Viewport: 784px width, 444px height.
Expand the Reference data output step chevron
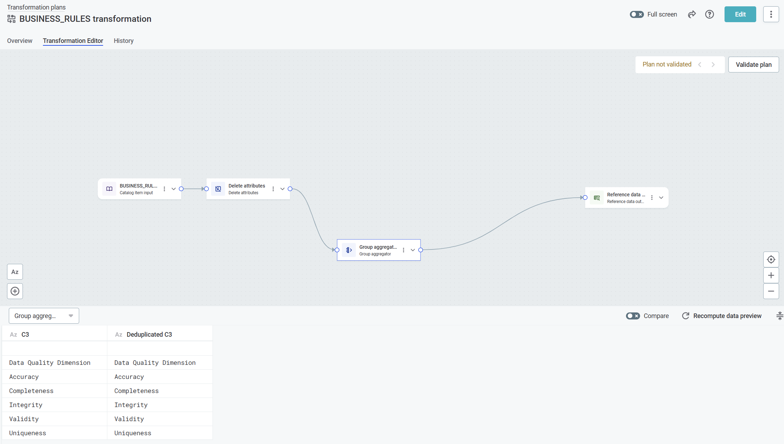[x=661, y=198]
